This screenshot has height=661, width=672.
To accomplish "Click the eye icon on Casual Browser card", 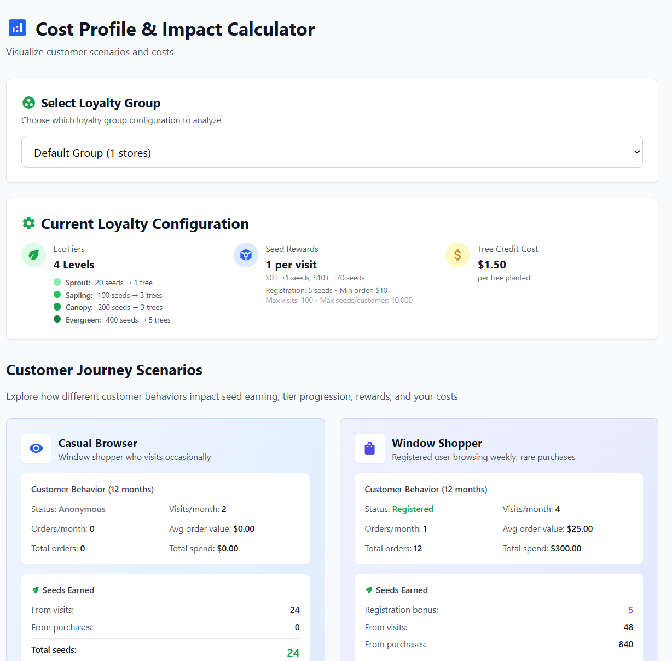I will point(36,449).
